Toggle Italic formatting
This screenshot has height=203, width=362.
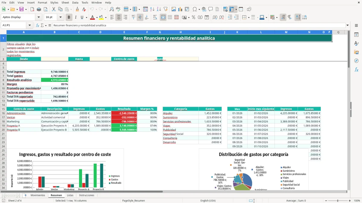coord(76,17)
